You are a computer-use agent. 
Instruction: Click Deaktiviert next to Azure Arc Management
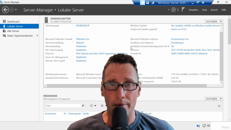point(81,57)
